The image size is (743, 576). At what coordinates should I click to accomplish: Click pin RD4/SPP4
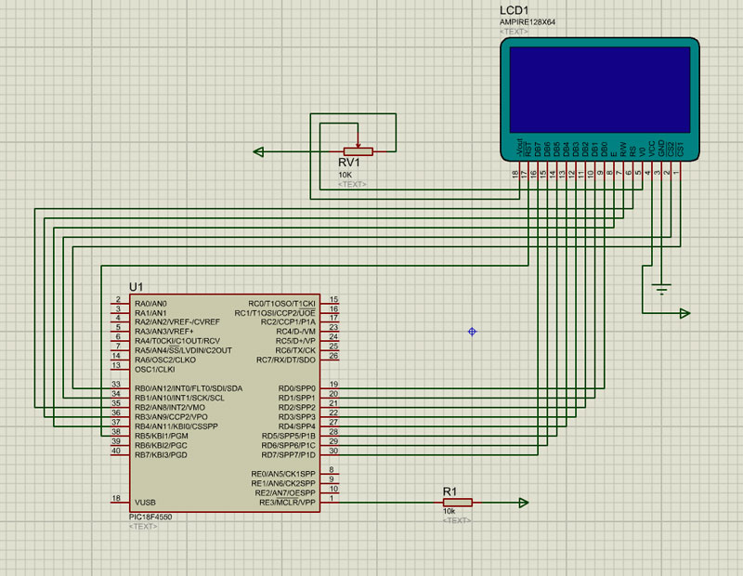coord(296,426)
